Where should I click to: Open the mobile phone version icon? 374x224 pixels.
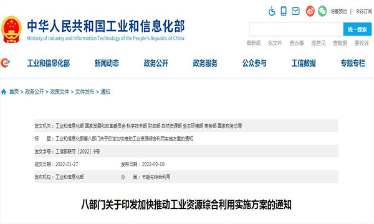coord(284,11)
